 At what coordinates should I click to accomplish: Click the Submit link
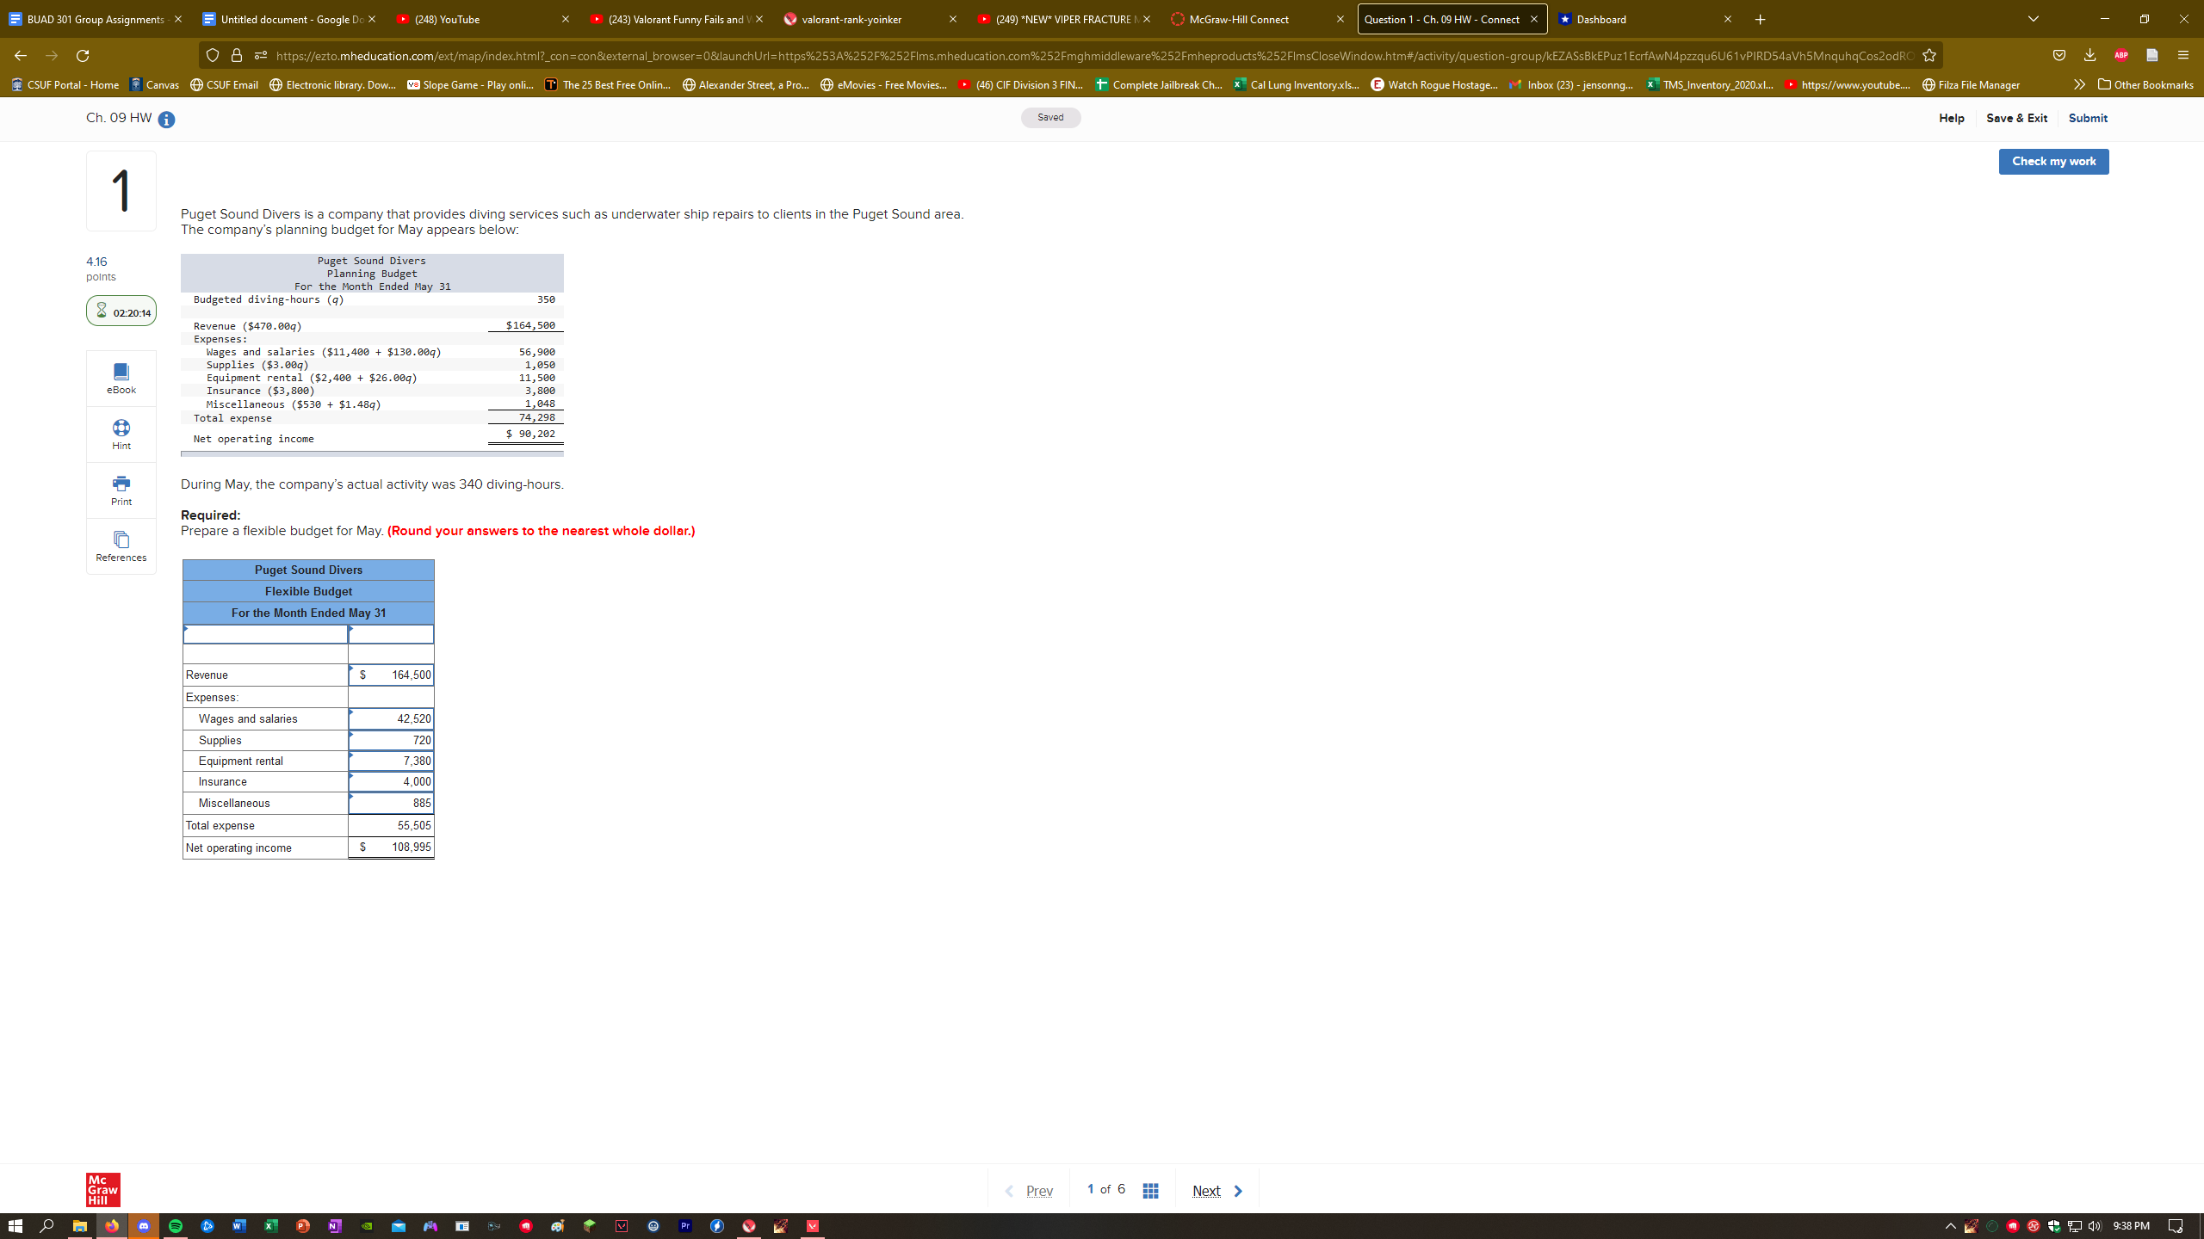(2088, 118)
